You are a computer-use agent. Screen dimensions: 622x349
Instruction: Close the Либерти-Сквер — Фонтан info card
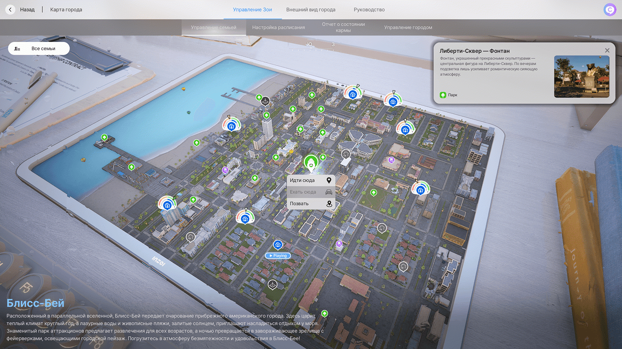tap(607, 51)
